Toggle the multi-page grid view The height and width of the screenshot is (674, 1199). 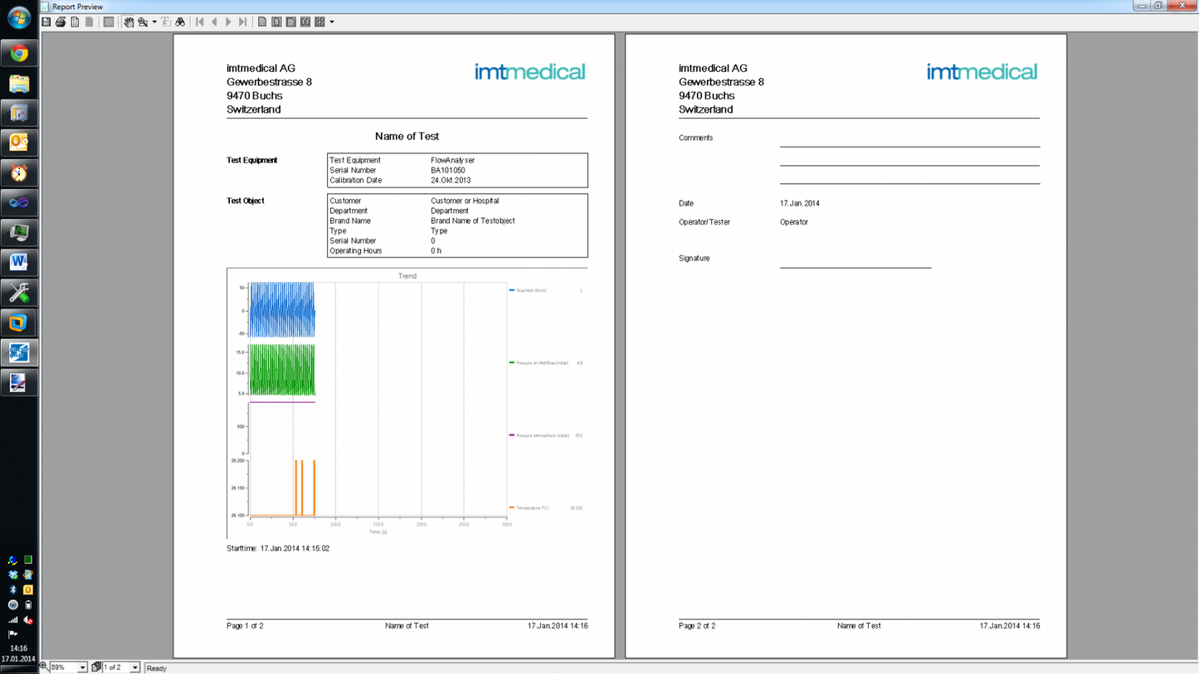tap(319, 21)
